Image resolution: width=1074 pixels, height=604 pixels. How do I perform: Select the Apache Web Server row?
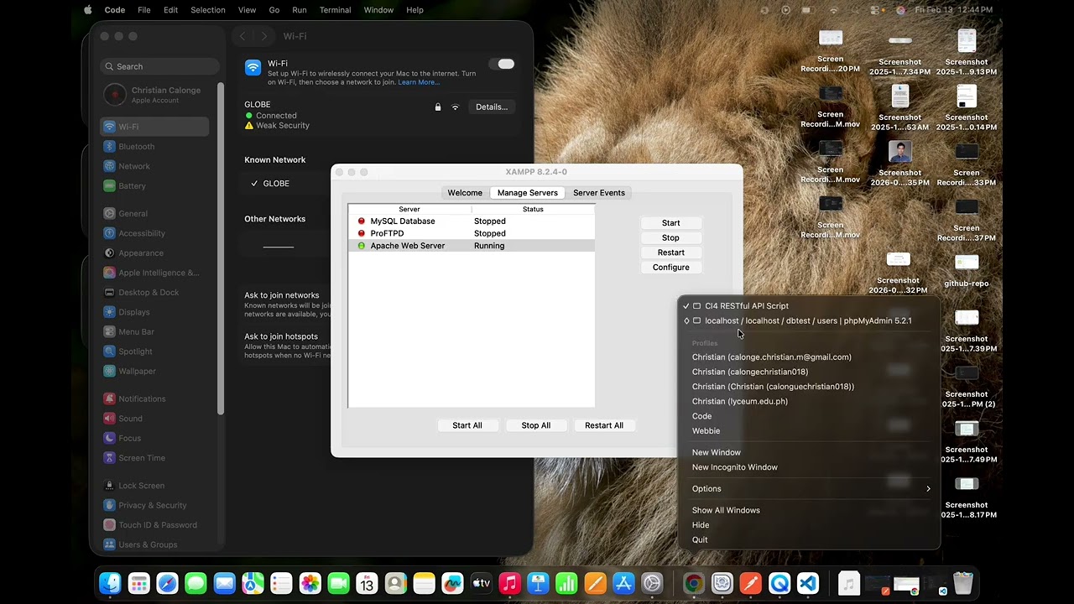tap(472, 246)
